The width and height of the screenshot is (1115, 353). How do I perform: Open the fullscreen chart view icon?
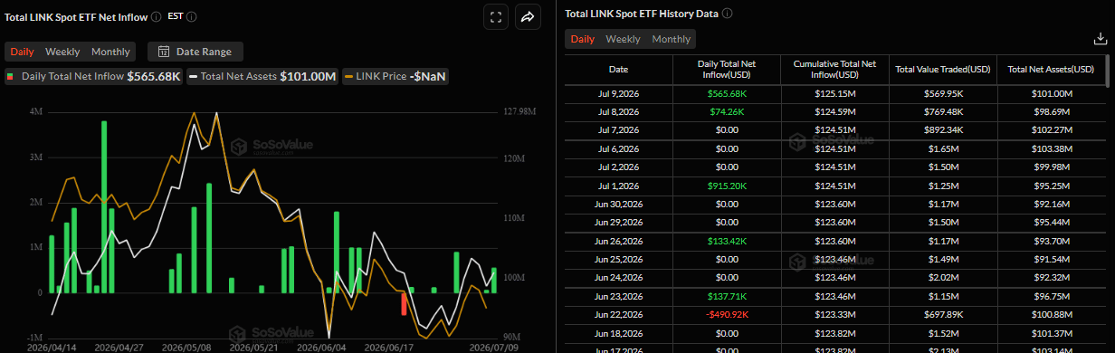[495, 16]
